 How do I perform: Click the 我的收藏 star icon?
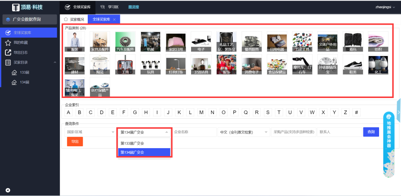click(x=8, y=42)
